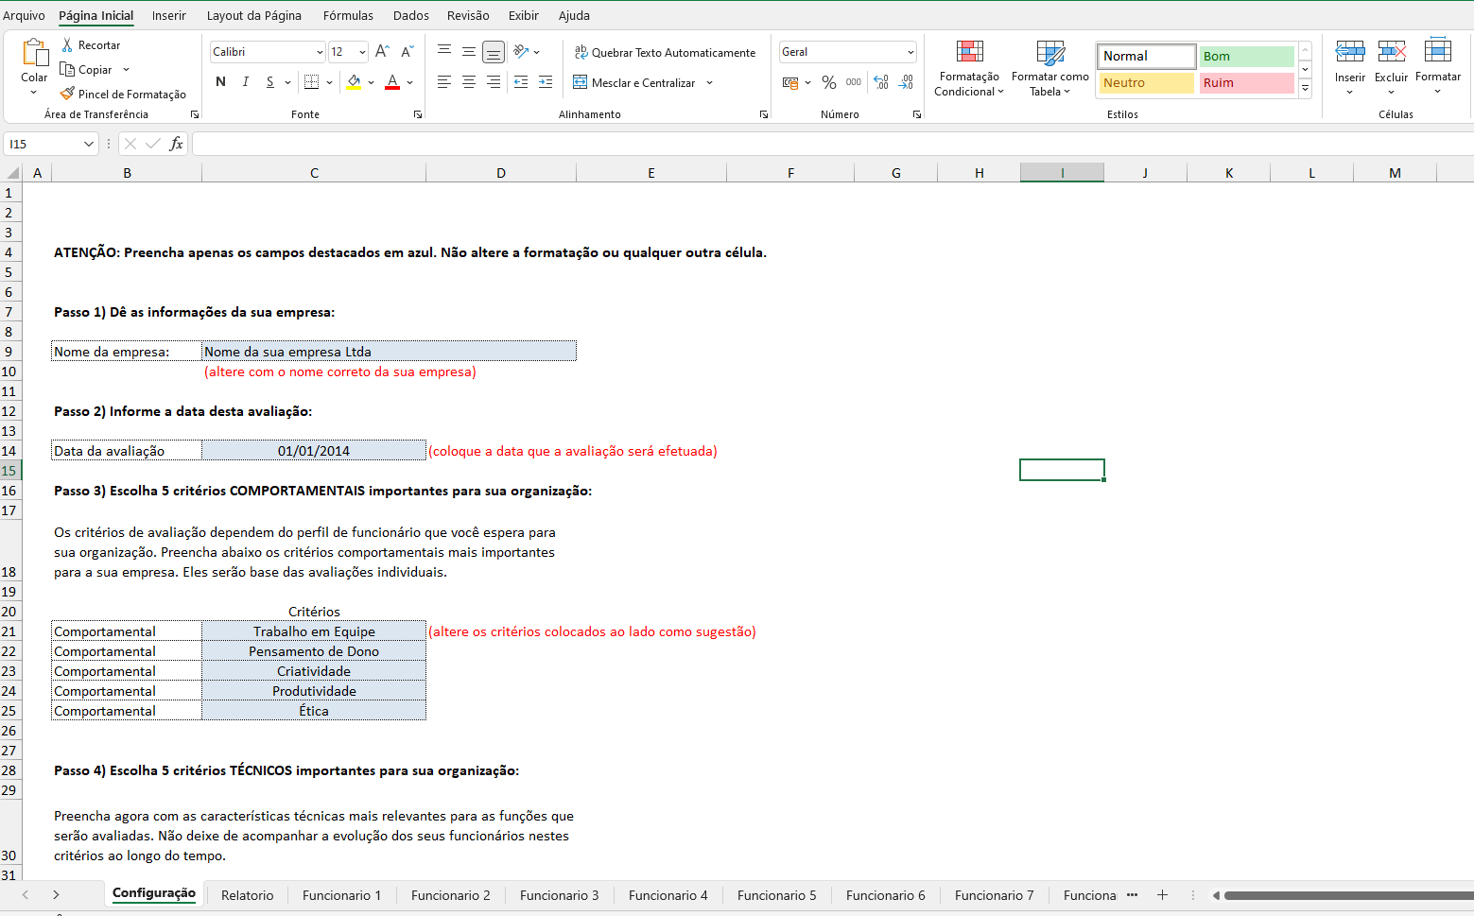Toggle Quebrar Texto Automaticamente wrap

pyautogui.click(x=665, y=53)
